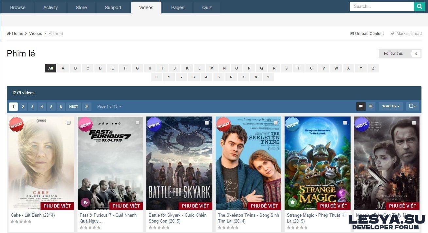
Task: Jump to last page with double-arrow icon
Action: pos(87,106)
